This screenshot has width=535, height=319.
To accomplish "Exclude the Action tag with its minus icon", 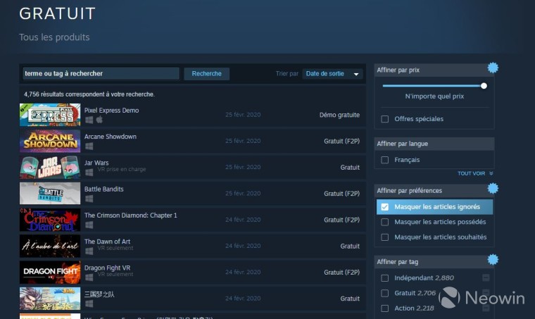I will click(486, 308).
